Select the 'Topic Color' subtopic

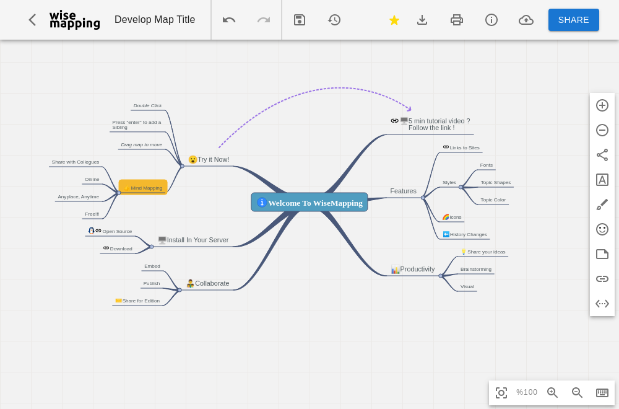tap(493, 200)
